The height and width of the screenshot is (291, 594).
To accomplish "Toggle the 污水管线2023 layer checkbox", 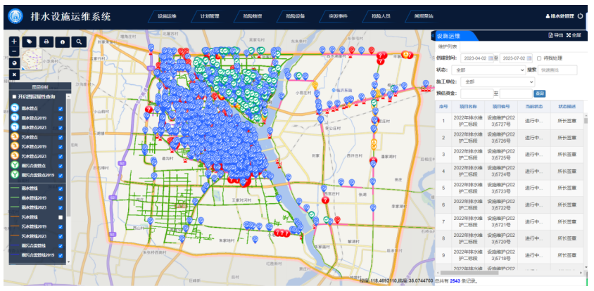I will (61, 236).
